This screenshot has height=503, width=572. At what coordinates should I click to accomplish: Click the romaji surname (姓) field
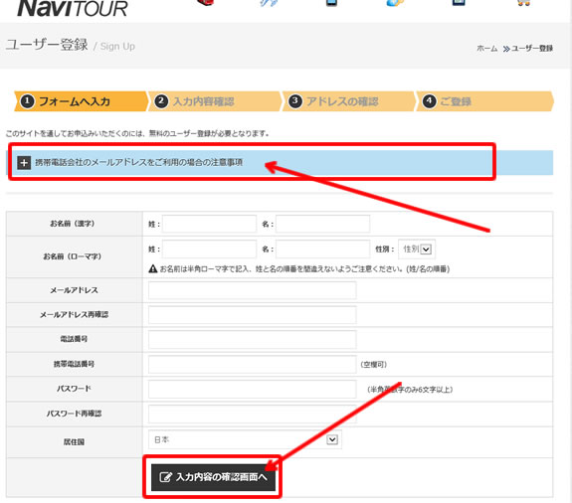(x=209, y=249)
